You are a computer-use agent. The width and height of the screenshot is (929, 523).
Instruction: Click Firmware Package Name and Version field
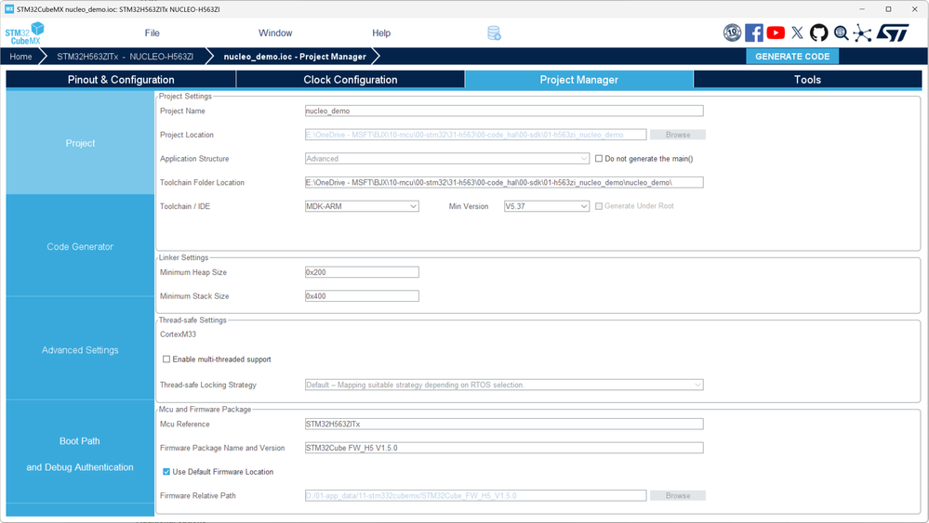504,448
